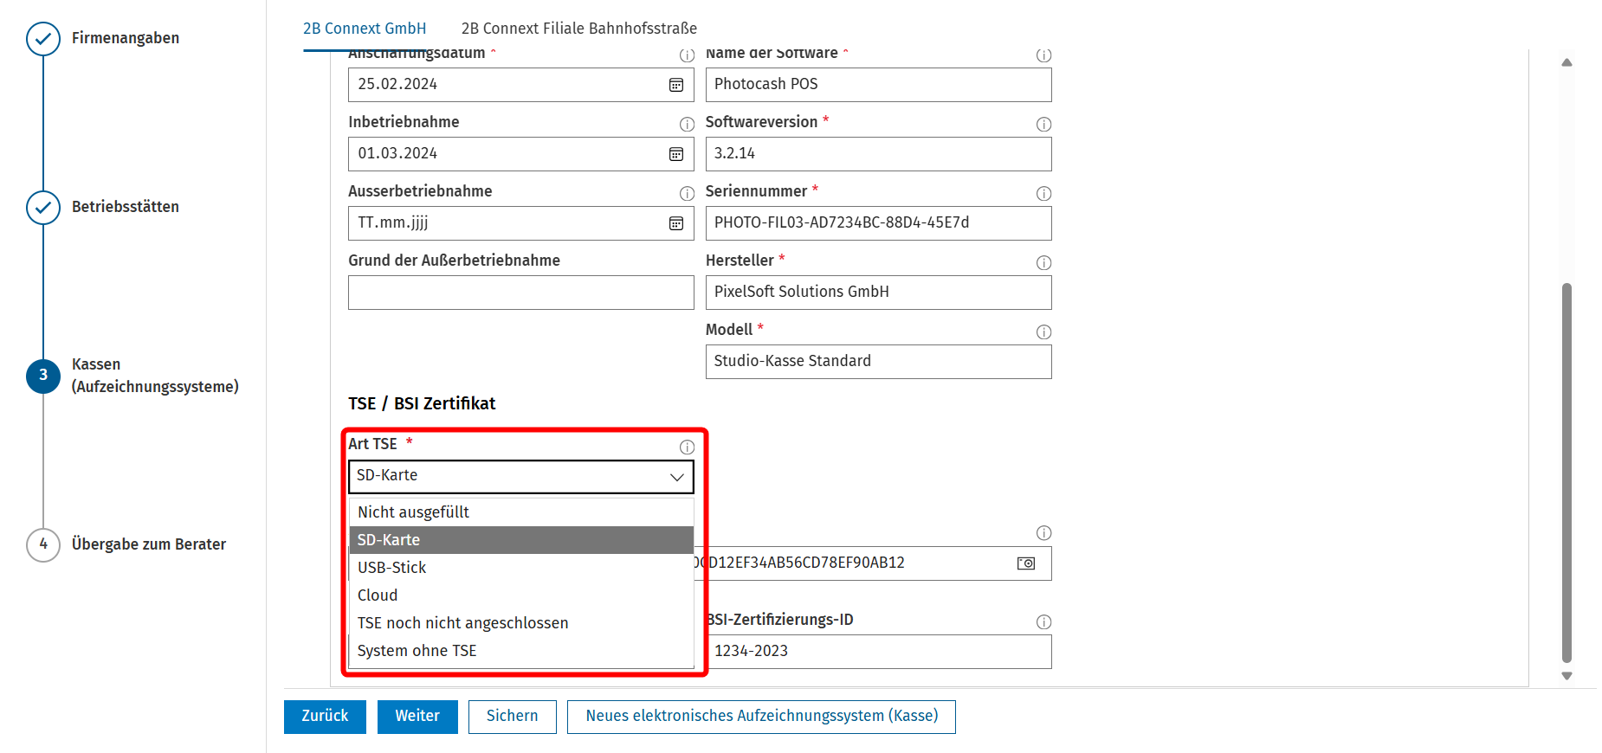This screenshot has width=1602, height=753.
Task: Open the Inbetriebnahme calendar picker icon
Action: 676,154
